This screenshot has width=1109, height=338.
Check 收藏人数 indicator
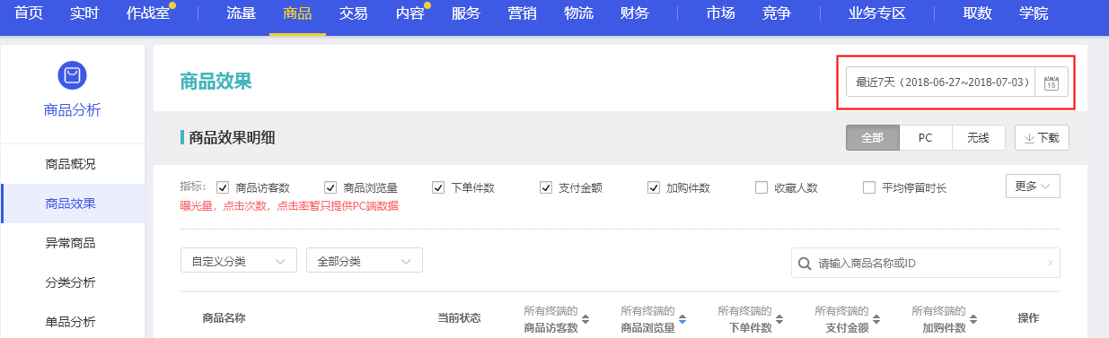coord(761,187)
